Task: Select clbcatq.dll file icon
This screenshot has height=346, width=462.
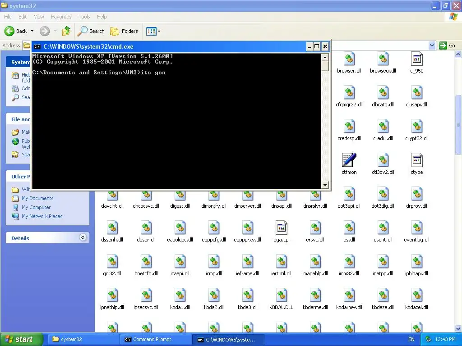Action: click(x=383, y=93)
